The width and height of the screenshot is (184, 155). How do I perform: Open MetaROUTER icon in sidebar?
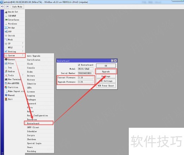point(6,83)
